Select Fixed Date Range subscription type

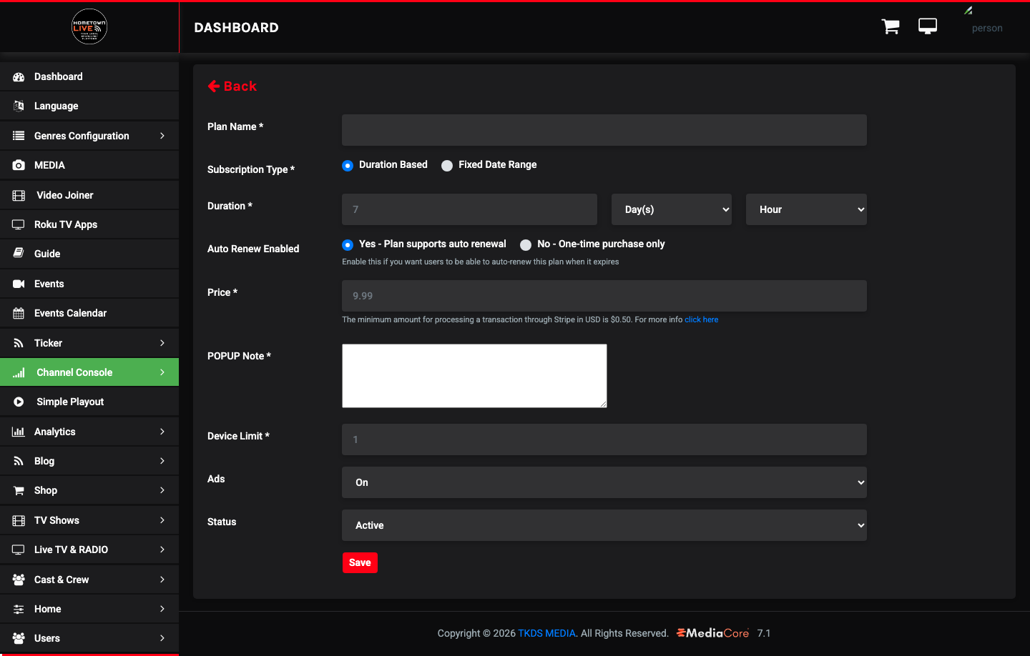(447, 165)
